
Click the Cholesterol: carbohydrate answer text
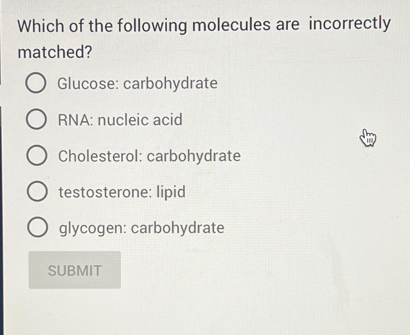point(149,156)
